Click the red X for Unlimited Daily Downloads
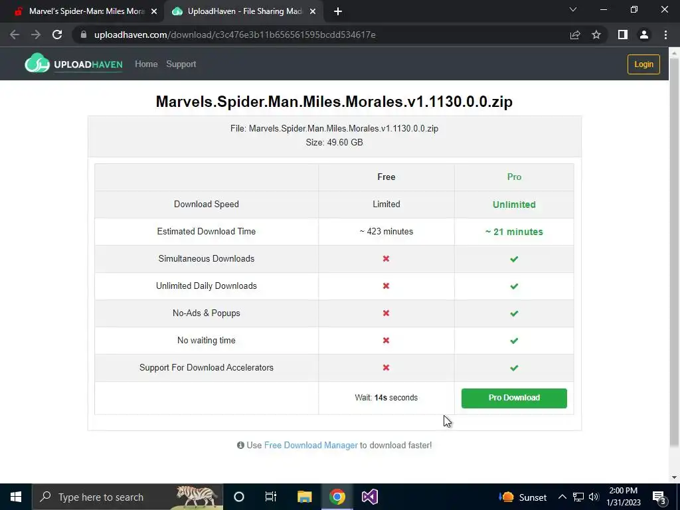Screen dimensions: 680x510 (x=386, y=286)
